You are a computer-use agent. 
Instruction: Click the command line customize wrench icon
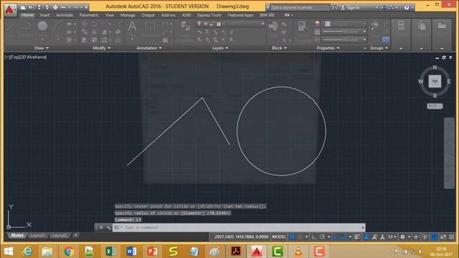[x=108, y=227]
